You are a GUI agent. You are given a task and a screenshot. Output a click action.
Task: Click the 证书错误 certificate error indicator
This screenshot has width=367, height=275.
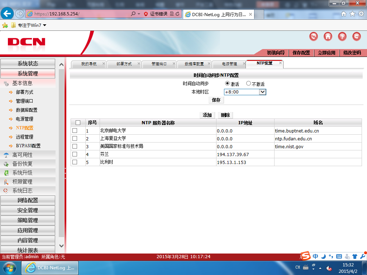point(156,14)
